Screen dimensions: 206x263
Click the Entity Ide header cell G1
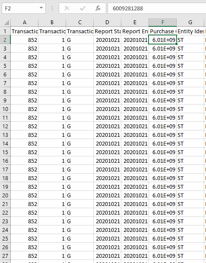point(190,31)
